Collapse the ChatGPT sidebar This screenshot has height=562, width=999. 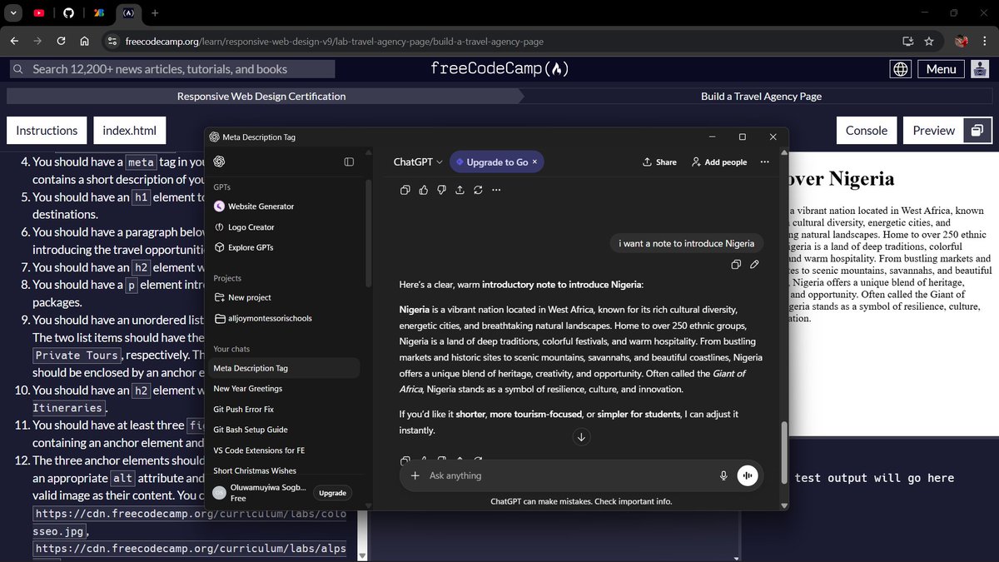pyautogui.click(x=349, y=162)
